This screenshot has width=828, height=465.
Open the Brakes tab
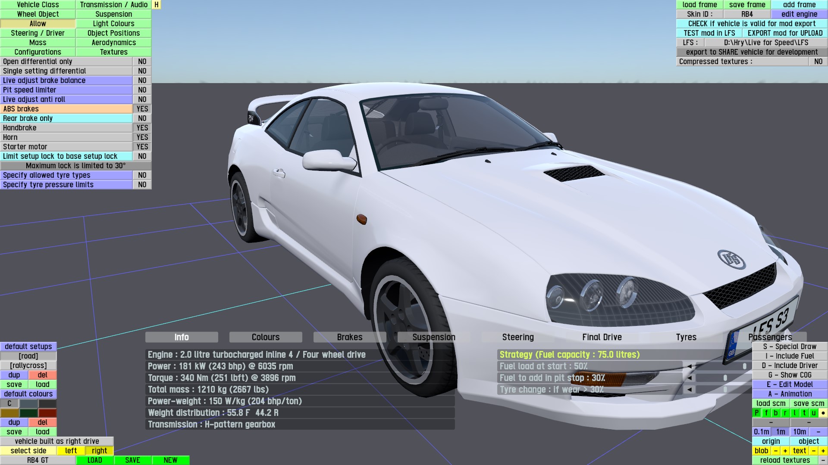pyautogui.click(x=350, y=337)
